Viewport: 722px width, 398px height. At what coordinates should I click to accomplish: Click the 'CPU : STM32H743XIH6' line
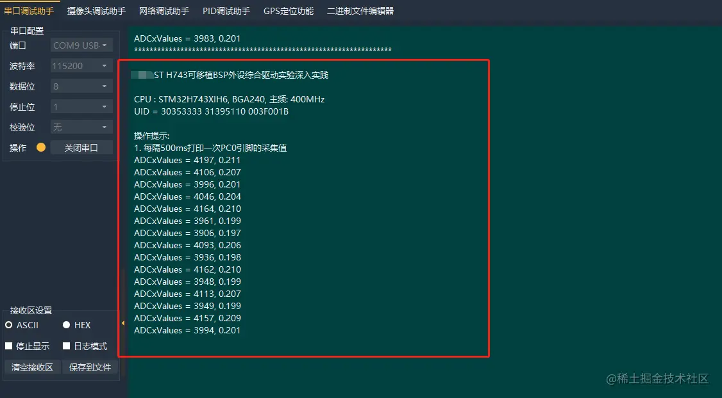[x=230, y=99]
